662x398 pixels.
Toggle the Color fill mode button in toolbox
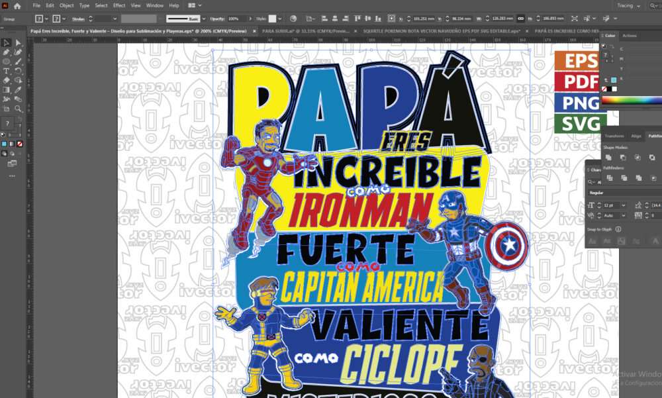4,144
